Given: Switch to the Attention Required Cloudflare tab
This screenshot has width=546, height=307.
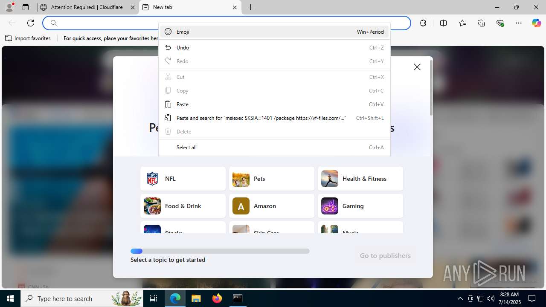Looking at the screenshot, I should (x=87, y=7).
